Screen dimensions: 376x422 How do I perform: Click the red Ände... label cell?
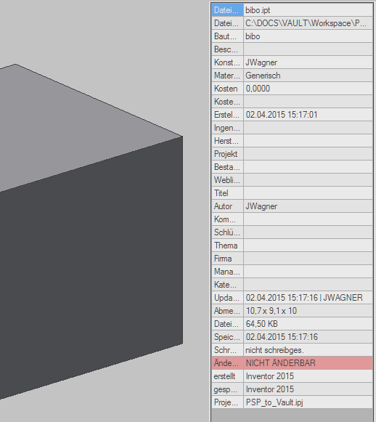pos(227,362)
